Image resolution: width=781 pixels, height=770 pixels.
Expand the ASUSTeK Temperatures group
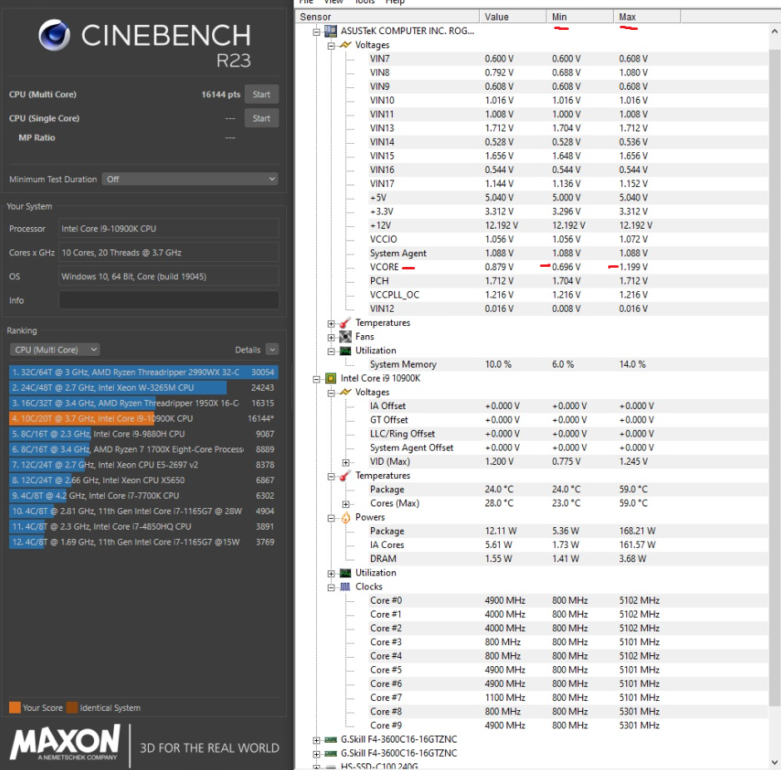331,323
